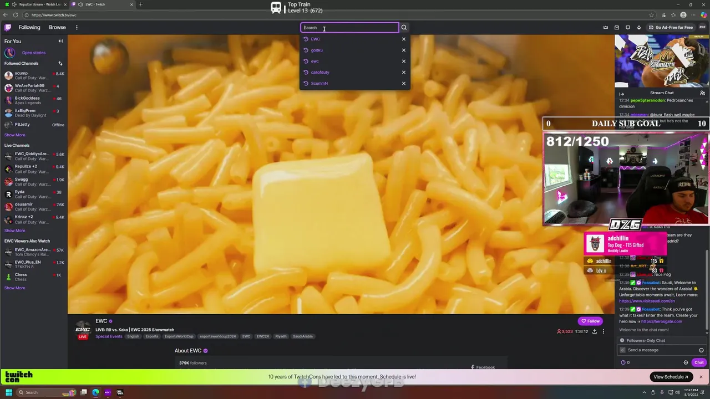
Task: Remove godku from recent searches
Action: point(404,50)
